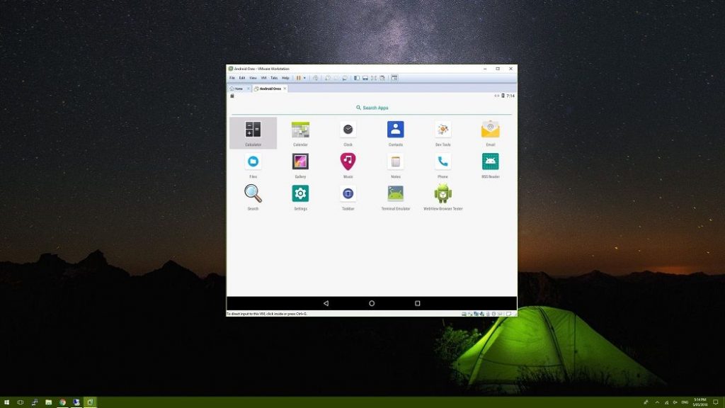This screenshot has width=725, height=408.
Task: Open the Contacts app in Android
Action: (394, 128)
